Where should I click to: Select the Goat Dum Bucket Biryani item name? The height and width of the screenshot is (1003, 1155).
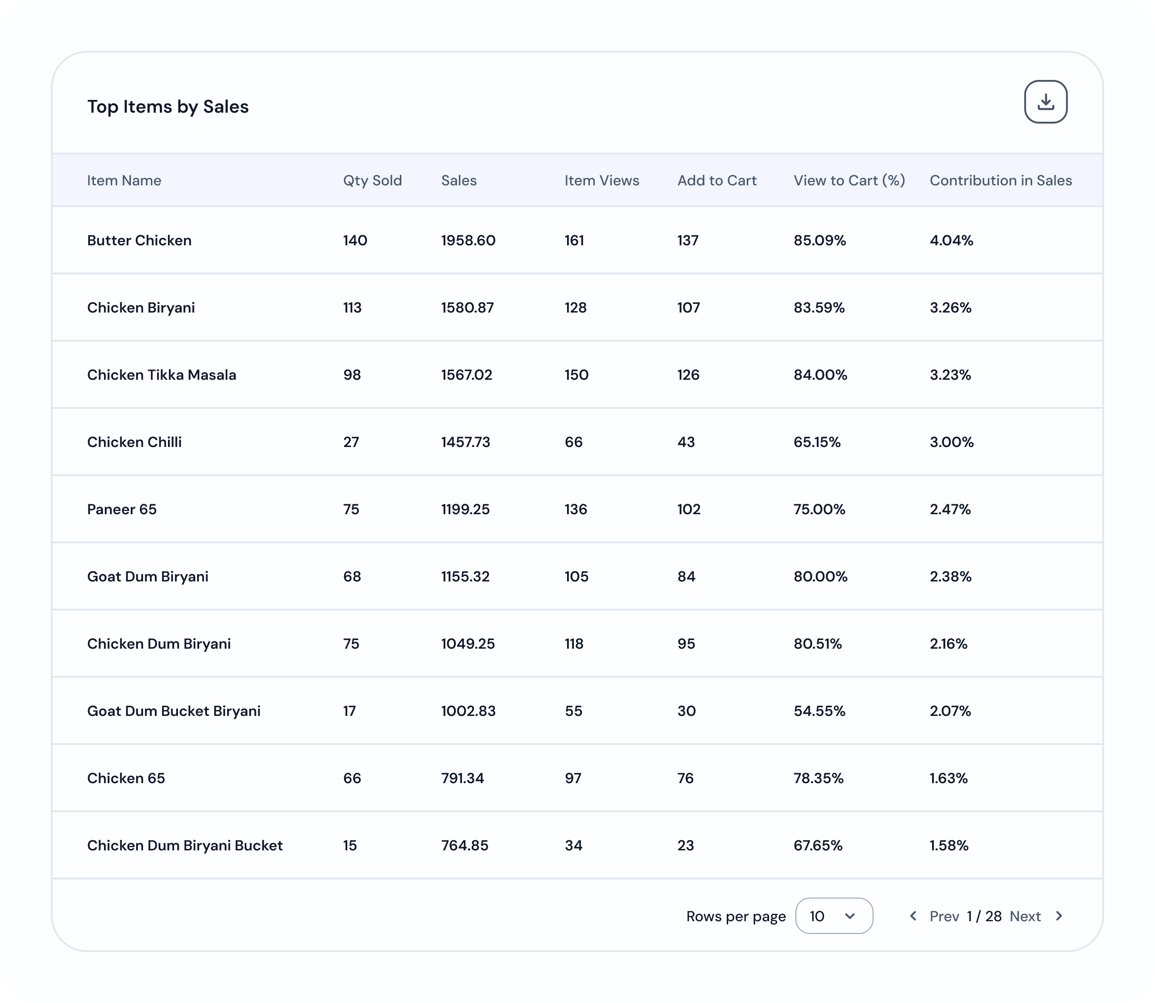pos(174,710)
